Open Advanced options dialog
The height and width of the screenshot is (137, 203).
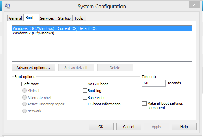(x=34, y=68)
